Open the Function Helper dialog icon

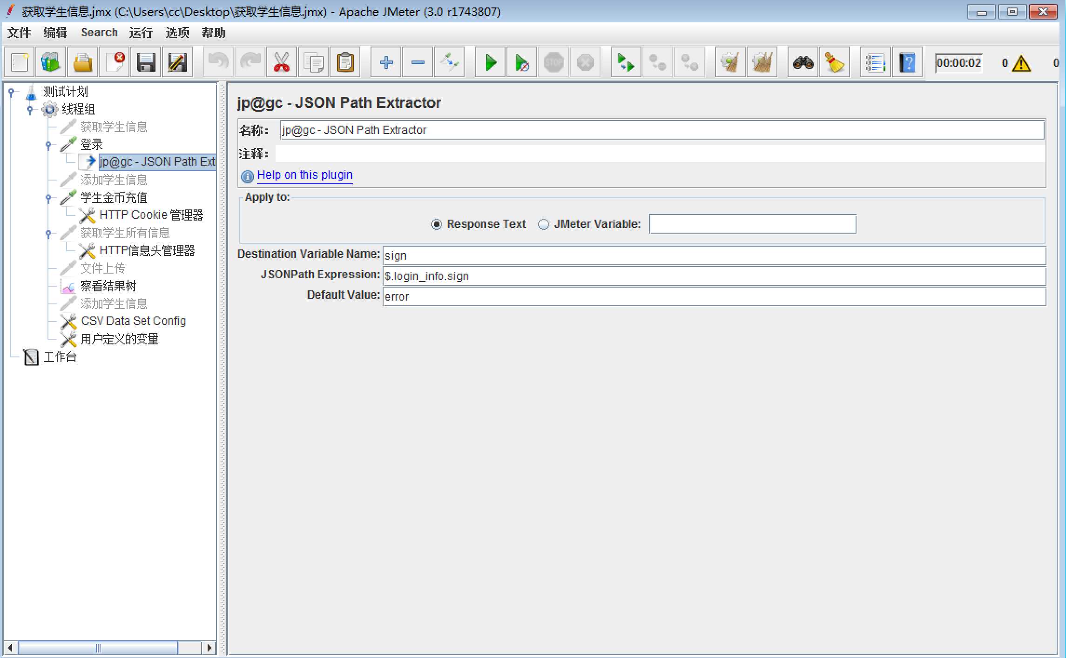pos(876,62)
